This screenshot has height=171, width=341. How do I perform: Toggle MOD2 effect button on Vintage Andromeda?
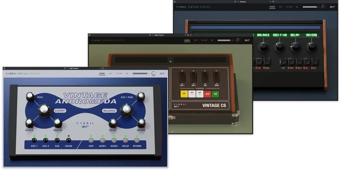click(x=114, y=140)
